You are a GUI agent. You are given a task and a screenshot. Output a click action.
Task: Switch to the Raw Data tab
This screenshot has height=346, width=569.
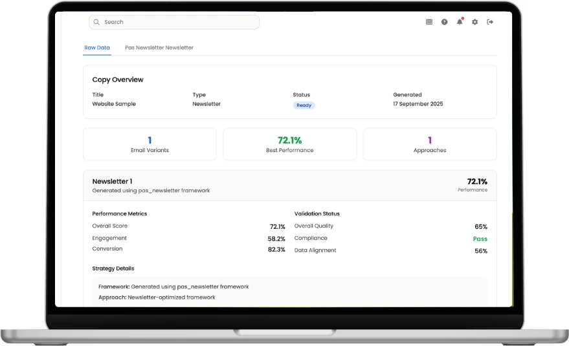[x=97, y=48]
